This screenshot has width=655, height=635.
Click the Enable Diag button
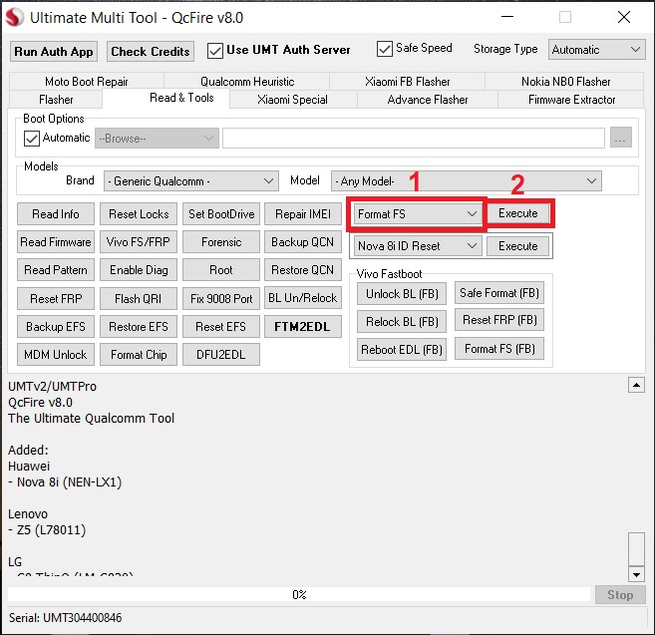click(x=139, y=270)
